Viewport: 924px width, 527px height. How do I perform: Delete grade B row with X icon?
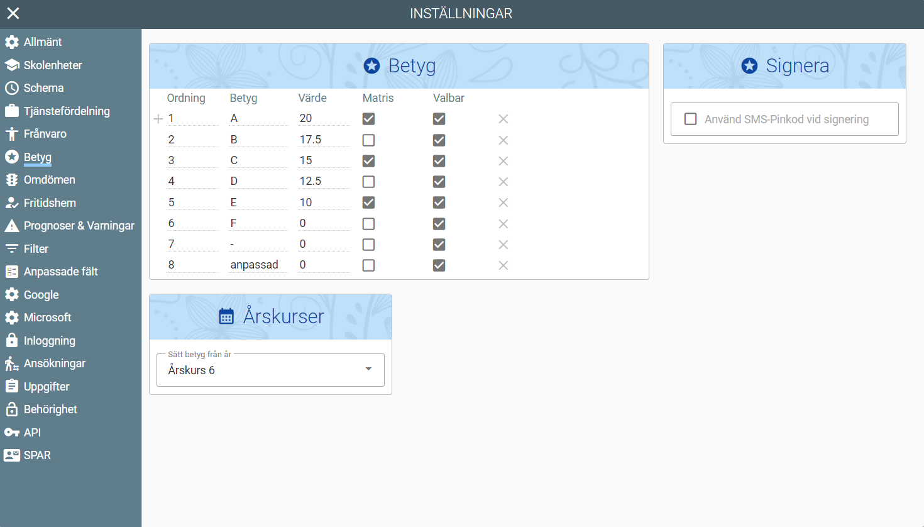[503, 140]
